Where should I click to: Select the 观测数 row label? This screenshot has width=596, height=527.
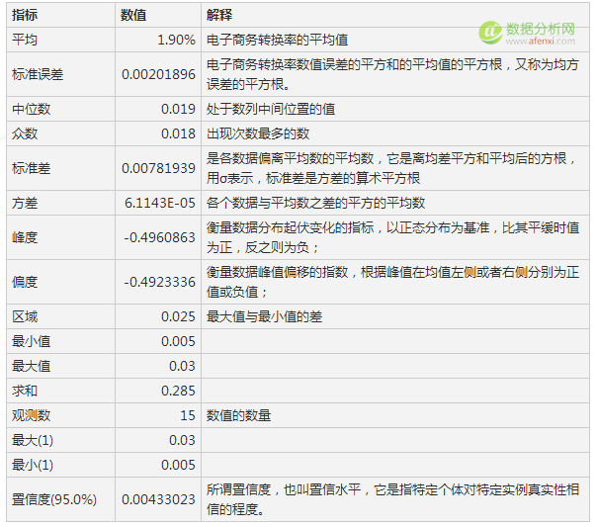click(x=32, y=415)
